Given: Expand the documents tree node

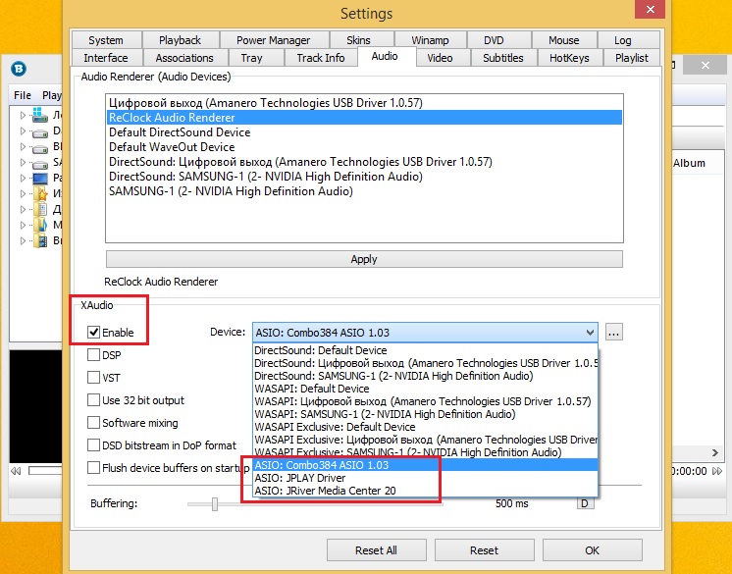Looking at the screenshot, I should coord(23,209).
